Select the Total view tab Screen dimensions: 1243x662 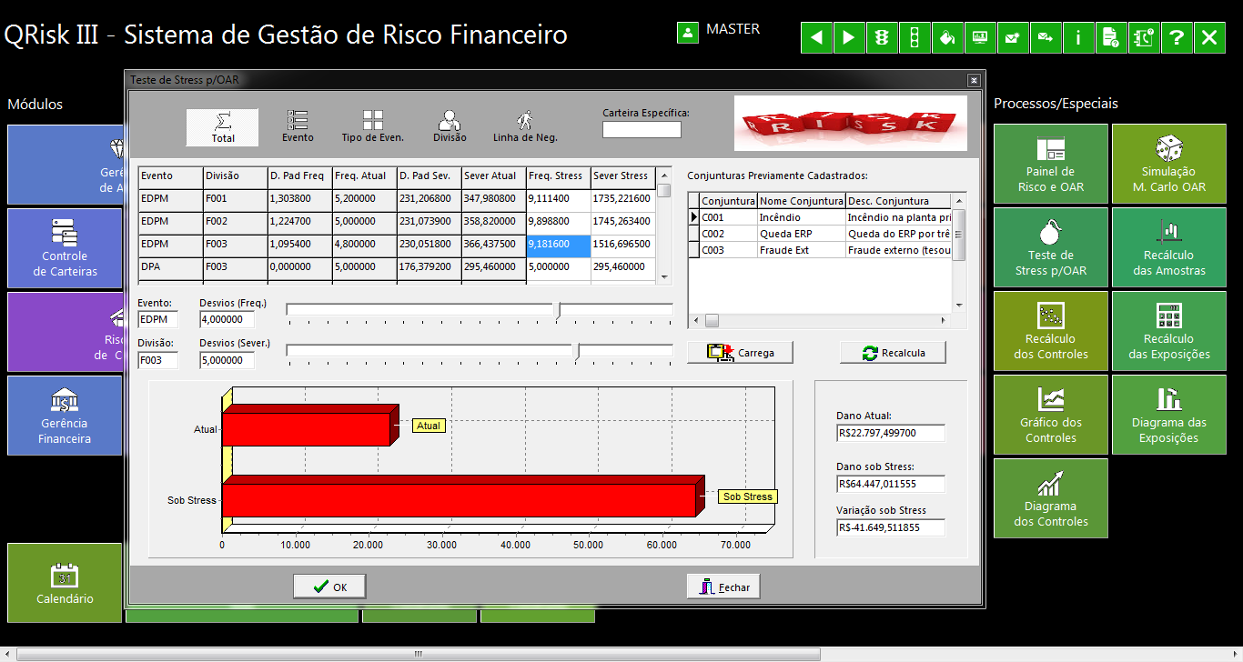click(x=222, y=127)
